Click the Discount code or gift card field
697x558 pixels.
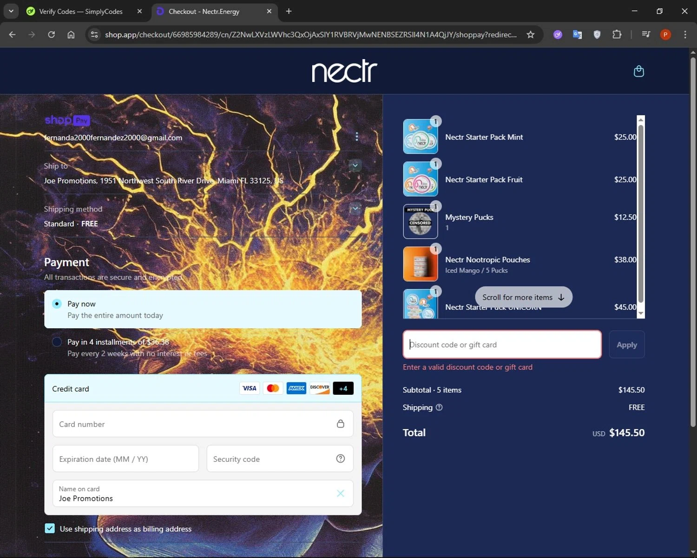(502, 345)
